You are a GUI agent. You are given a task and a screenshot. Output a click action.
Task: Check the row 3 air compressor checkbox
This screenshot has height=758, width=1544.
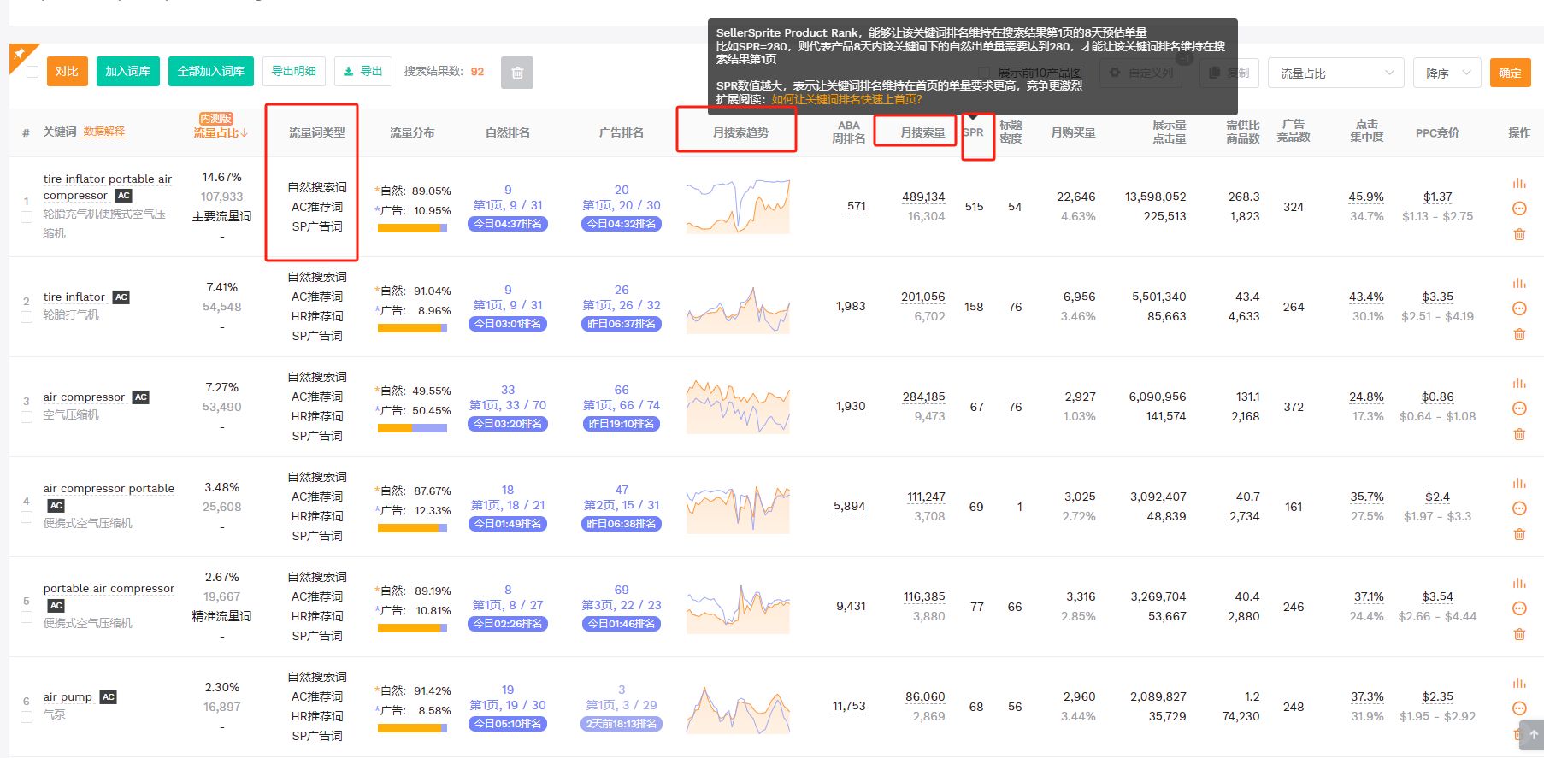[x=26, y=417]
